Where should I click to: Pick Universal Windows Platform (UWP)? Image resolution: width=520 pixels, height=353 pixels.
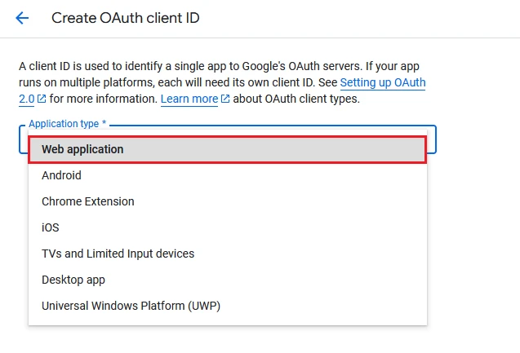click(228, 306)
